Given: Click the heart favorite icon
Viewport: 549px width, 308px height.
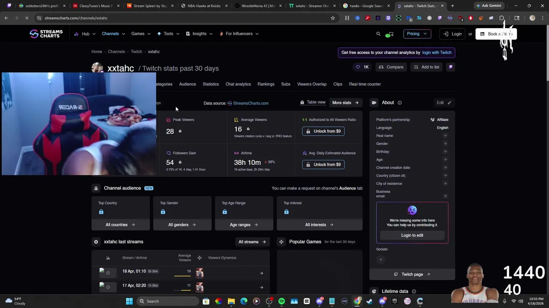Looking at the screenshot, I should tap(358, 67).
